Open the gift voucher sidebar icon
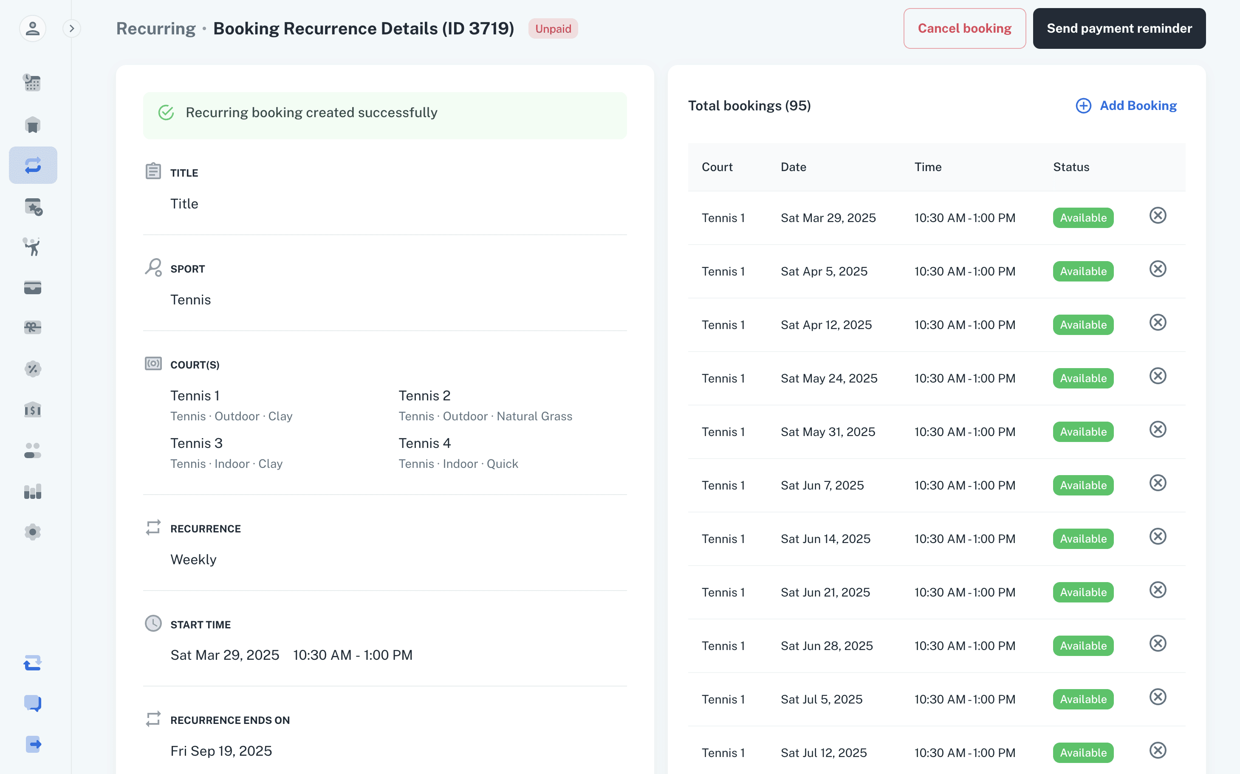 (33, 328)
